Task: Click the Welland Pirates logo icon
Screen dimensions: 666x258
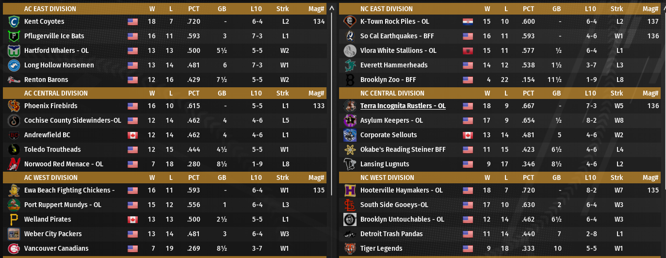Action: pos(14,220)
